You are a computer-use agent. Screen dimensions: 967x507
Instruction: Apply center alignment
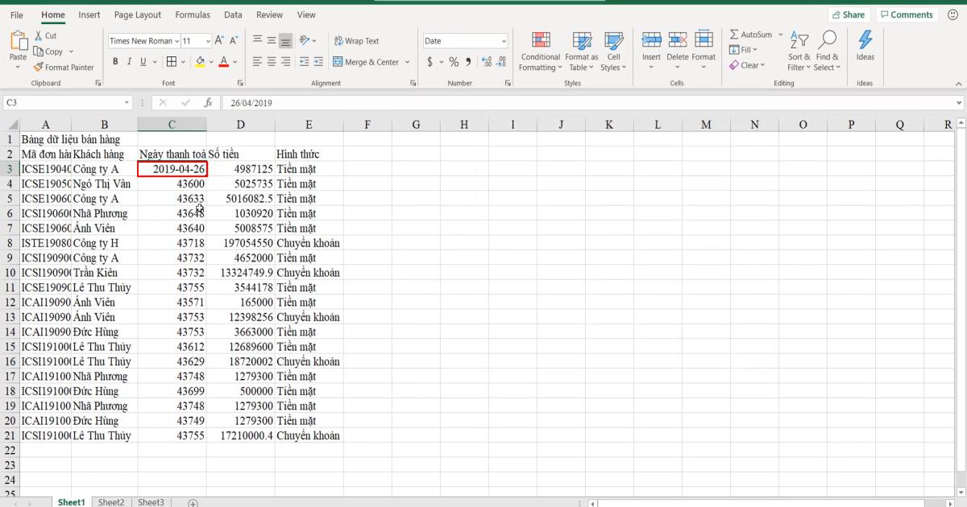[x=270, y=60]
